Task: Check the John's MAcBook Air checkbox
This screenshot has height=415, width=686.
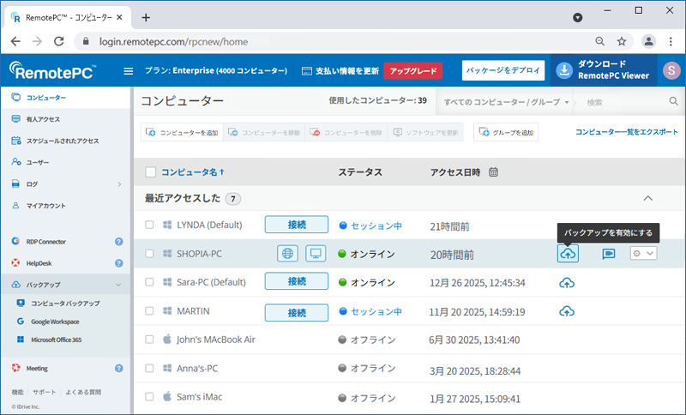Action: (x=149, y=340)
